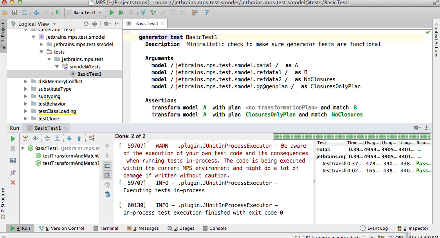Close the BasicTest1 editor tab

(162, 24)
